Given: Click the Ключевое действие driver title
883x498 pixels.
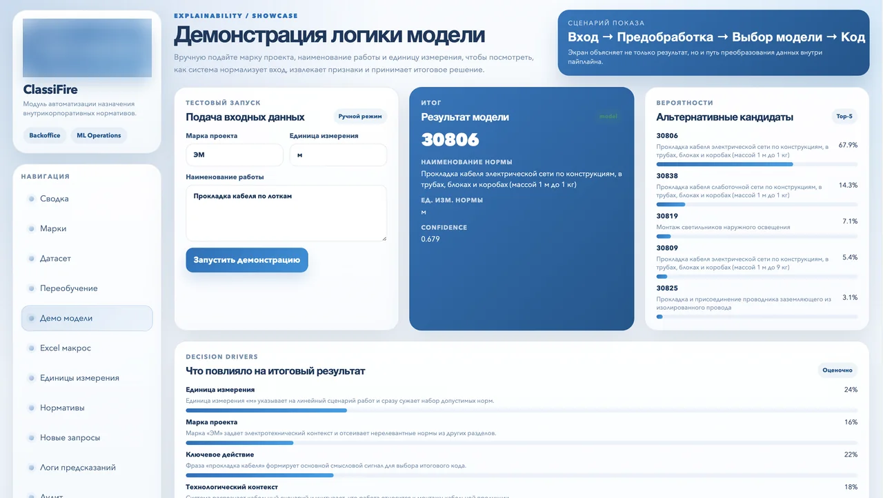Looking at the screenshot, I should coord(220,455).
